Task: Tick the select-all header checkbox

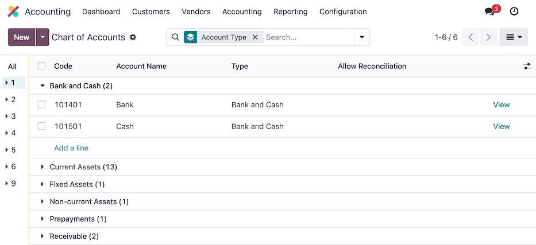Action: (41, 66)
